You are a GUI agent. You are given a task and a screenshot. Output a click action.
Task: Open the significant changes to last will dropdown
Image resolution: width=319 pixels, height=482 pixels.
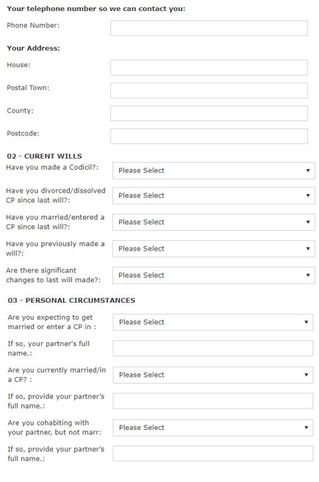click(213, 276)
